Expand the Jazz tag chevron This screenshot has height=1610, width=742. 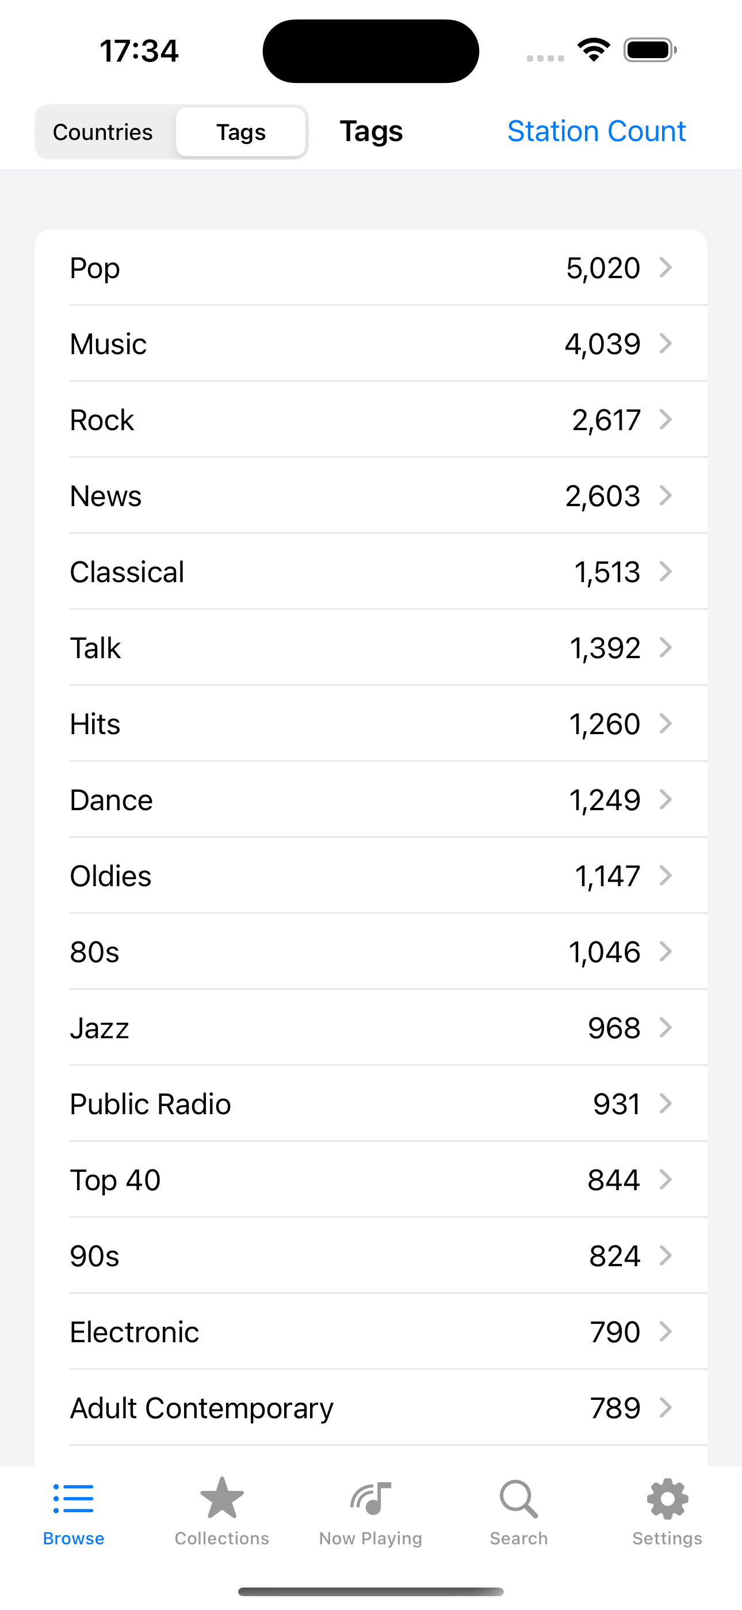pos(666,1027)
